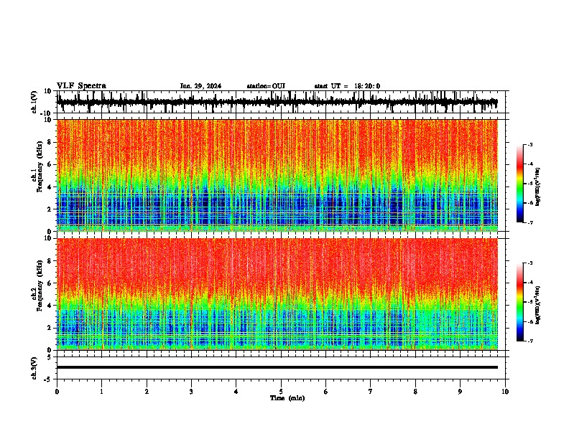
Task: Click time axis tick label '9'
Action: [x=460, y=392]
